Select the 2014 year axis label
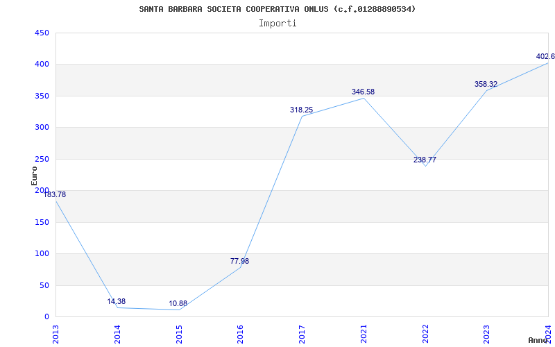 [117, 334]
